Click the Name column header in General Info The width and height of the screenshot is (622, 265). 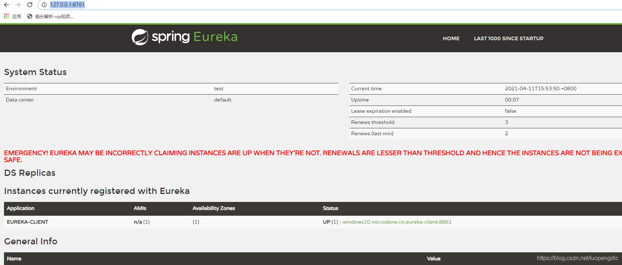tap(14, 258)
